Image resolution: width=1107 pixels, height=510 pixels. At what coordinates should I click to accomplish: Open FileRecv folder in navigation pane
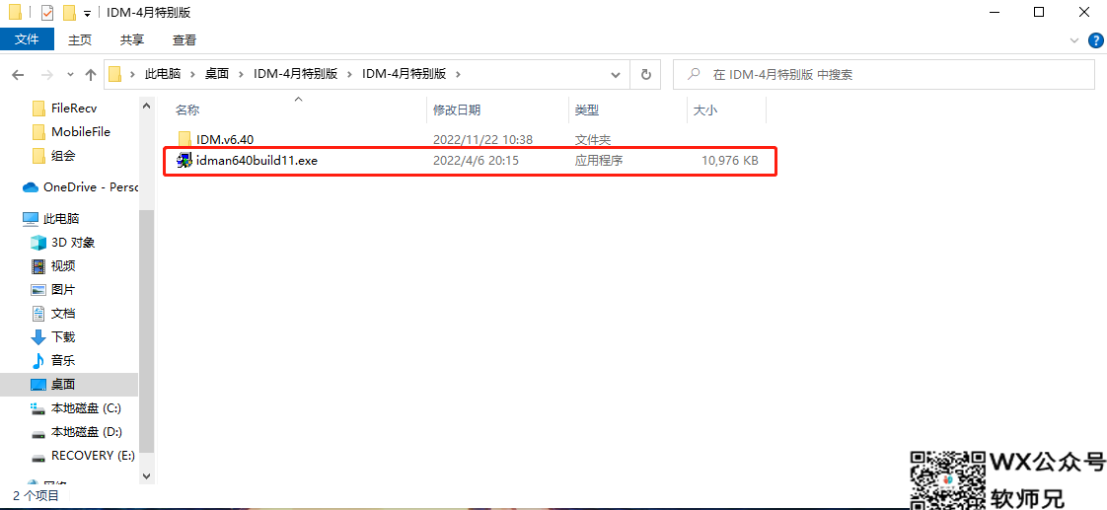74,109
